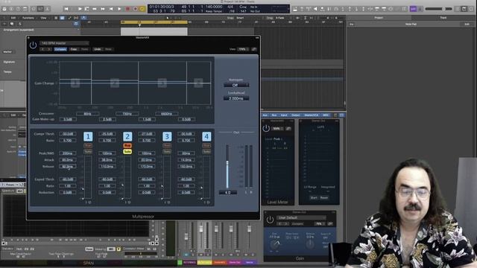Click the Undo button in Multipressor
The image size is (477, 268).
click(98, 49)
